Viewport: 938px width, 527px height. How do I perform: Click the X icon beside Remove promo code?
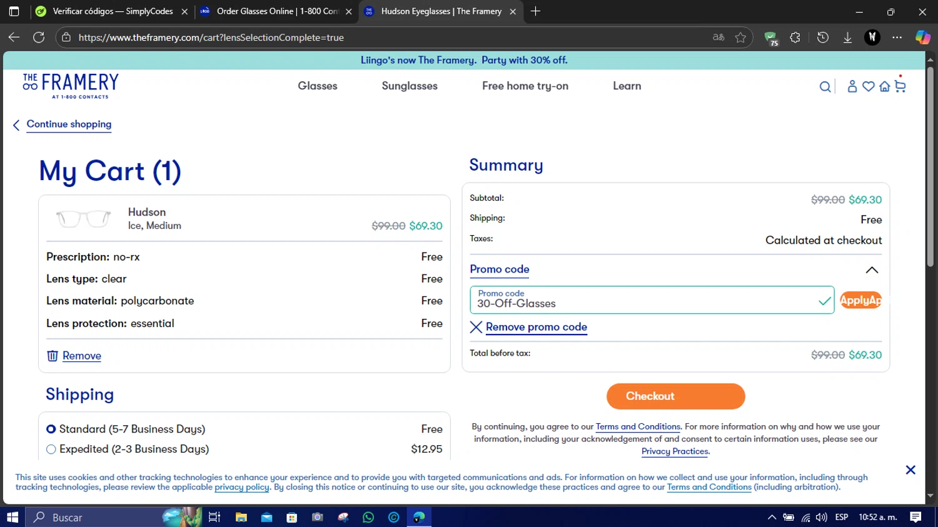tap(476, 327)
